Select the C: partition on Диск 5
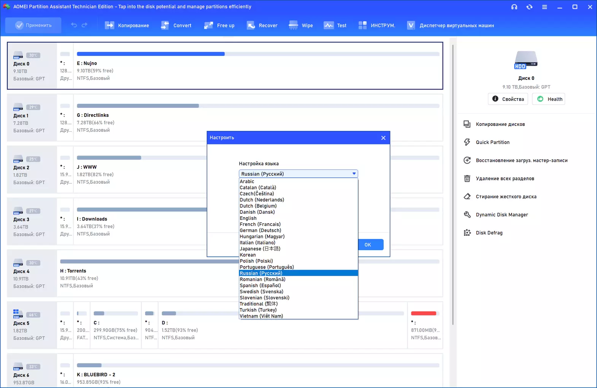The height and width of the screenshot is (388, 597). (116, 325)
